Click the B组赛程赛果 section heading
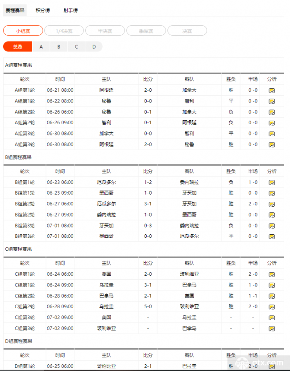Screen dimensions: 290x371 click(18, 157)
